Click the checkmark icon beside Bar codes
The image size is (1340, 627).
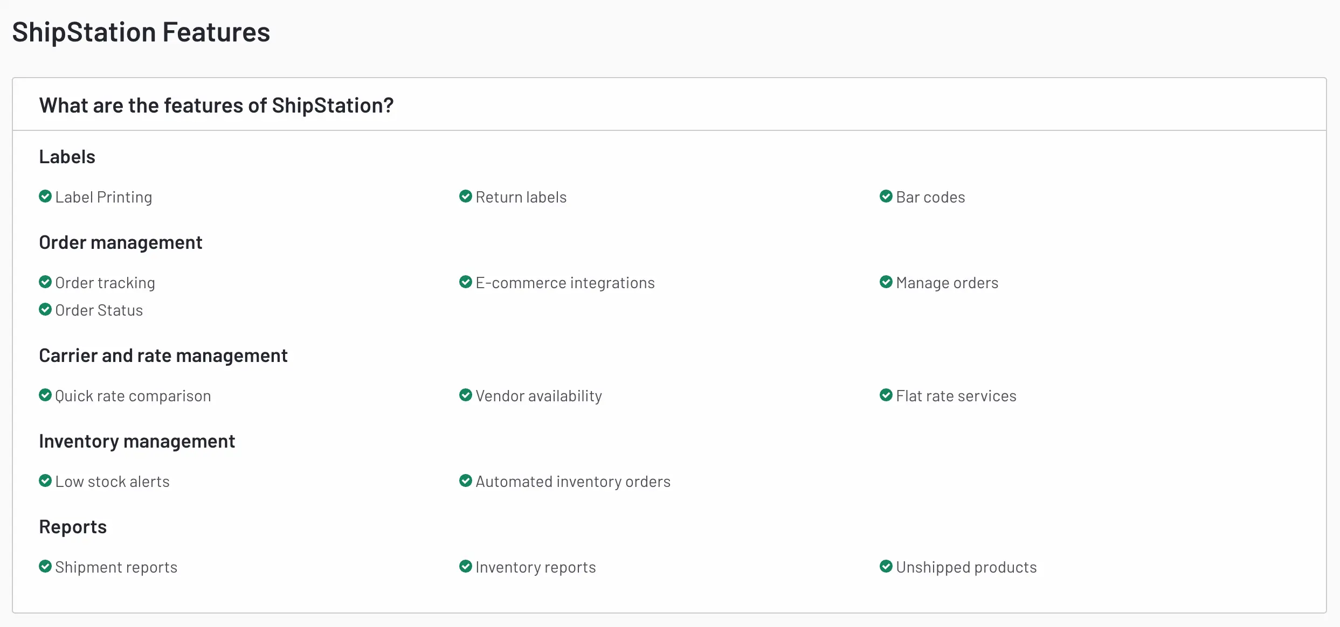tap(886, 196)
